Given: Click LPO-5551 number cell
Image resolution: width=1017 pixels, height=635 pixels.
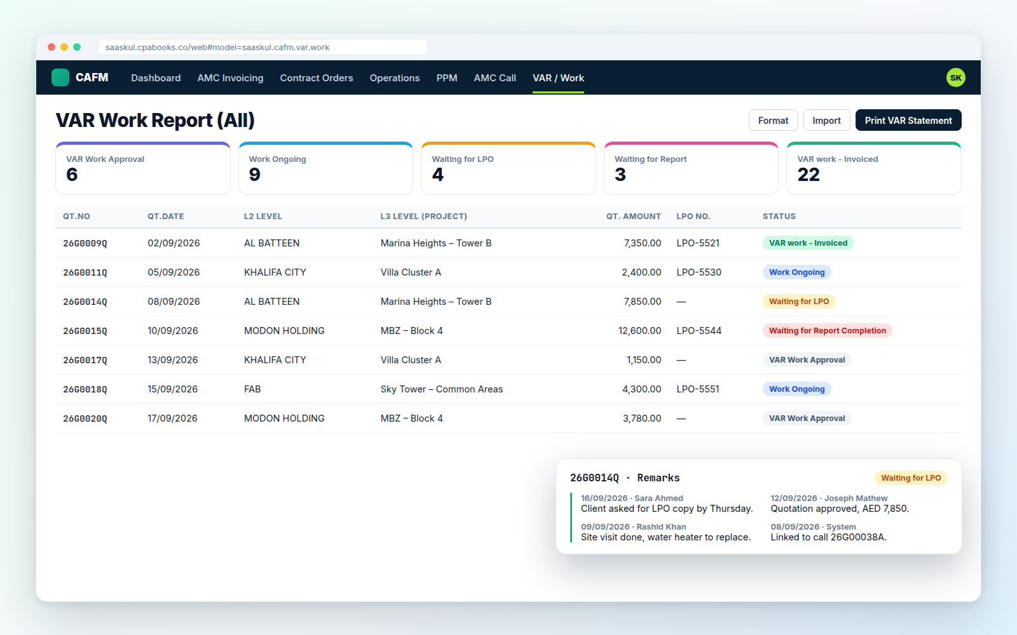Looking at the screenshot, I should 698,389.
